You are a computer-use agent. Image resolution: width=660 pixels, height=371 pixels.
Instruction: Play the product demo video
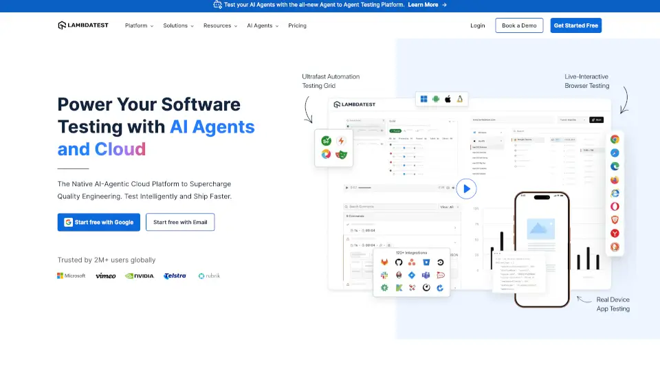466,188
